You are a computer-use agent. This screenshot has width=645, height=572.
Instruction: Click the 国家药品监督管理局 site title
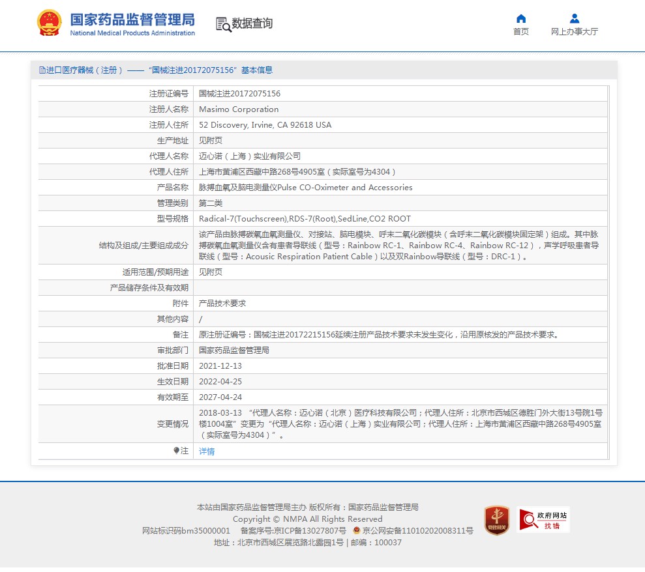click(132, 20)
